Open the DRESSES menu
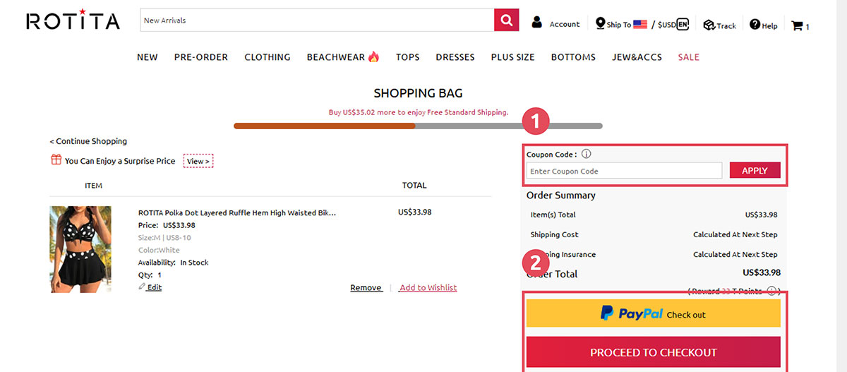 (x=455, y=57)
